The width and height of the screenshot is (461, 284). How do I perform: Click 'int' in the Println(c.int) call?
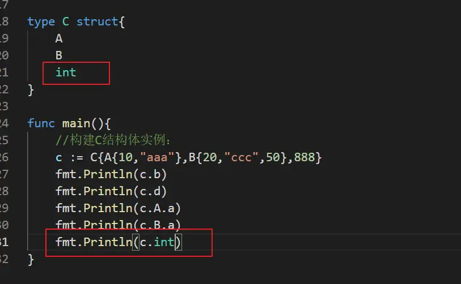pyautogui.click(x=163, y=243)
